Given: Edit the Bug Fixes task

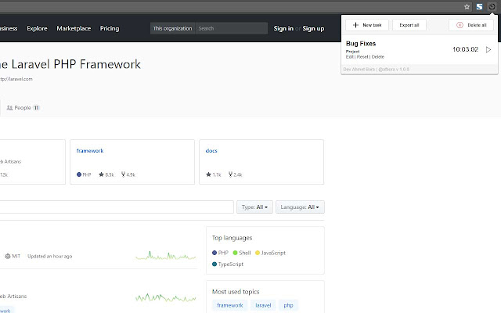Looking at the screenshot, I should [350, 57].
